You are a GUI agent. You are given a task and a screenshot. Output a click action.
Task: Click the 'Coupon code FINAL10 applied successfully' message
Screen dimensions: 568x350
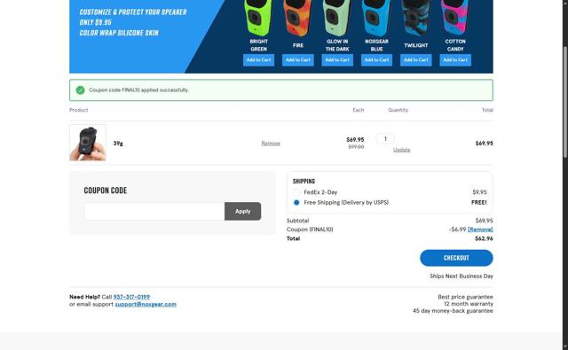(138, 90)
